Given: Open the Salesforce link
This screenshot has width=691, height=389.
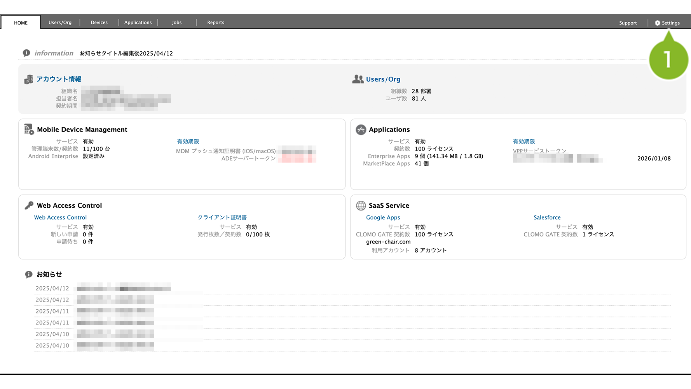Looking at the screenshot, I should coord(547,217).
